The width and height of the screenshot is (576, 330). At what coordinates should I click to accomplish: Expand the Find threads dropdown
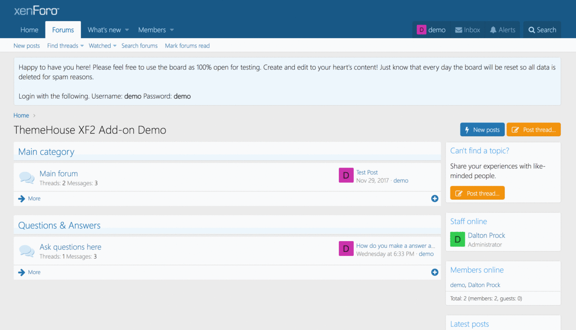[x=82, y=46]
